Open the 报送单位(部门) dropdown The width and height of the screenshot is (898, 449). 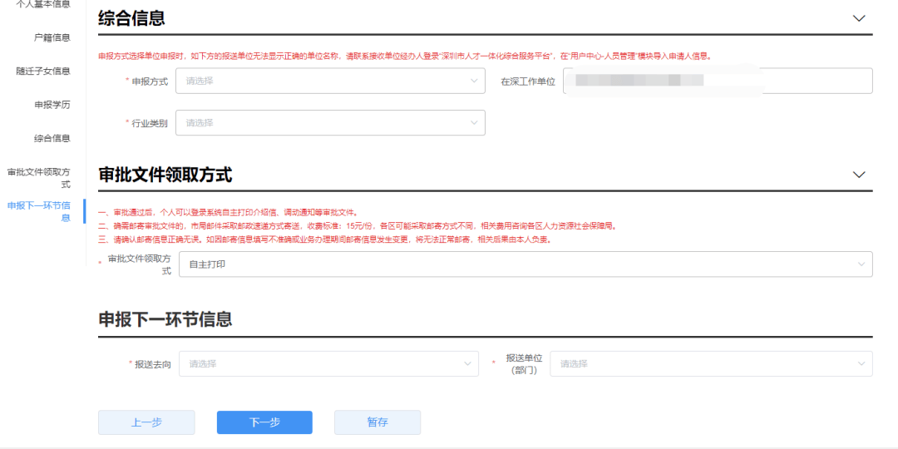711,363
